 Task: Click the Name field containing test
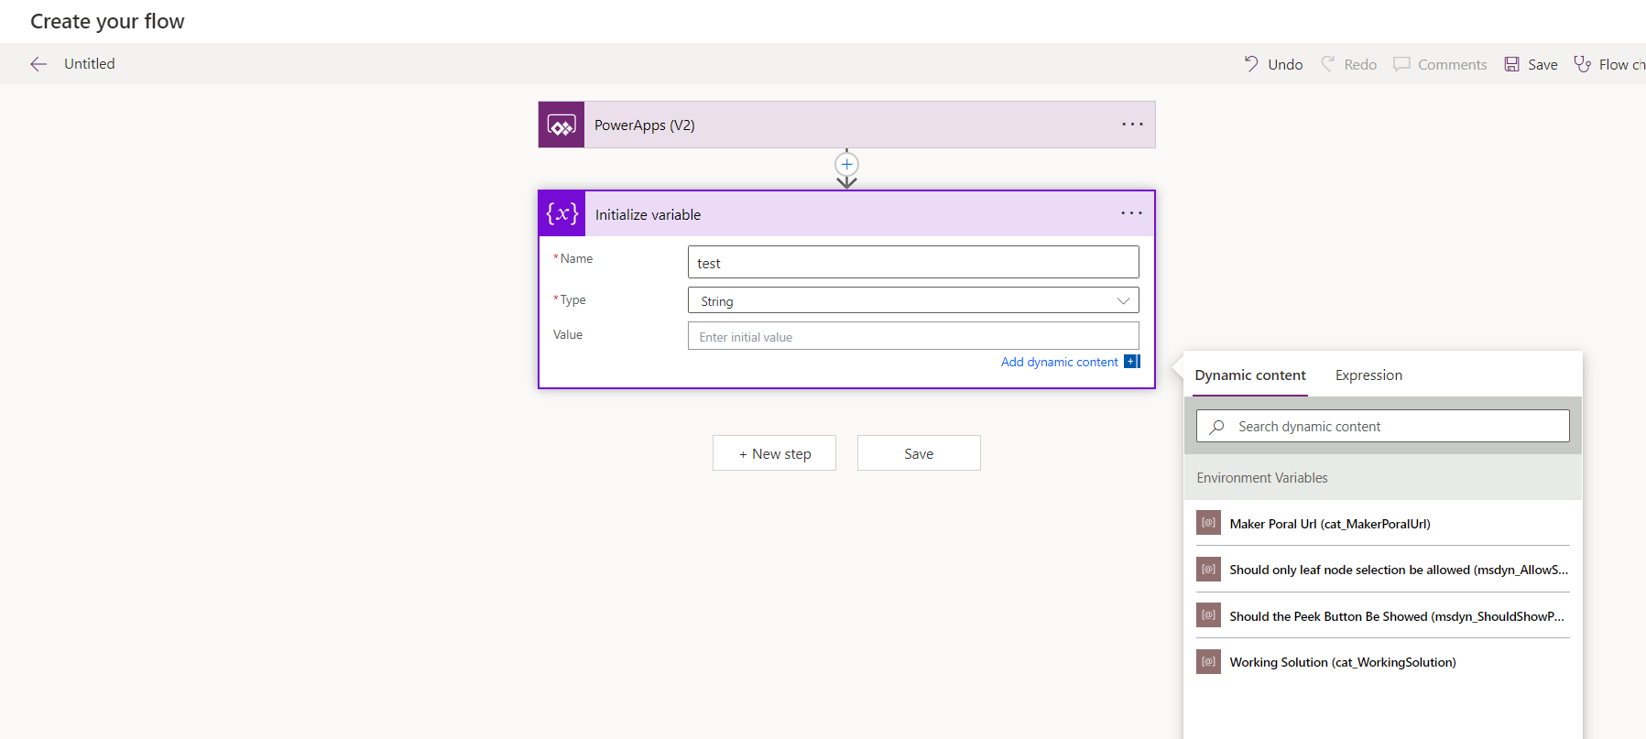[x=913, y=262]
